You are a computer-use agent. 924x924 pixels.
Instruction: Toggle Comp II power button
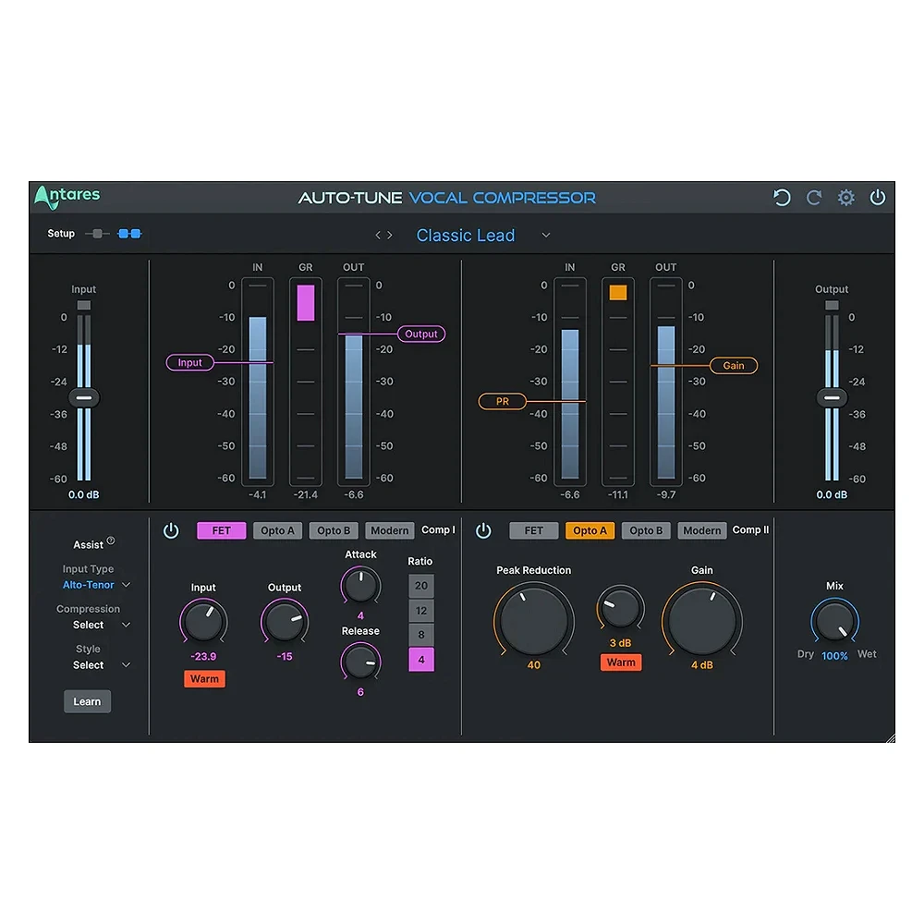pos(483,530)
